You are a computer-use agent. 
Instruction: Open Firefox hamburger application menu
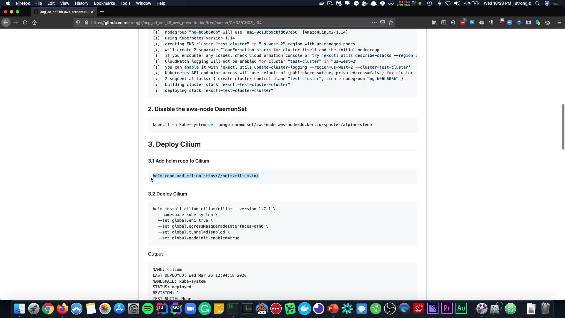[x=559, y=22]
